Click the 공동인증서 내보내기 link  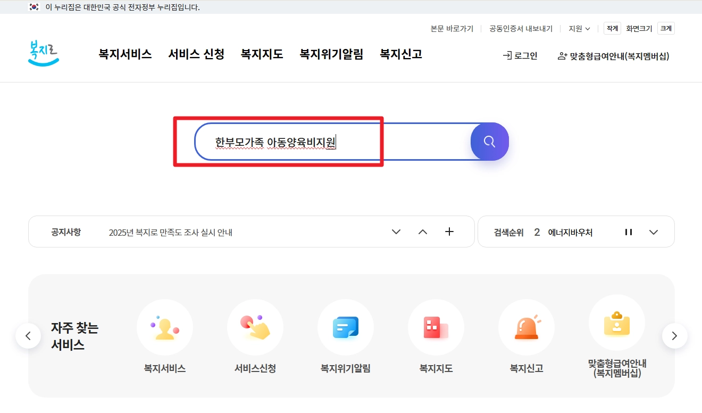tap(520, 28)
